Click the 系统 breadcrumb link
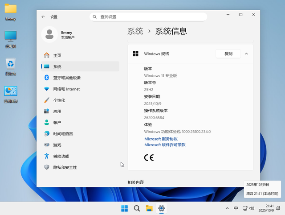285x215 pixels. tap(135, 31)
